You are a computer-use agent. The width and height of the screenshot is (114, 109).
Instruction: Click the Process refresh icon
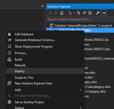point(9,53)
